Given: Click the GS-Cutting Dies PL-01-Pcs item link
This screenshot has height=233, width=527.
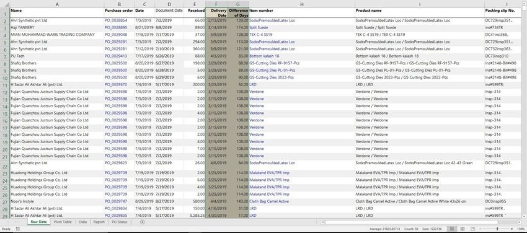Looking at the screenshot, I should [x=273, y=70].
